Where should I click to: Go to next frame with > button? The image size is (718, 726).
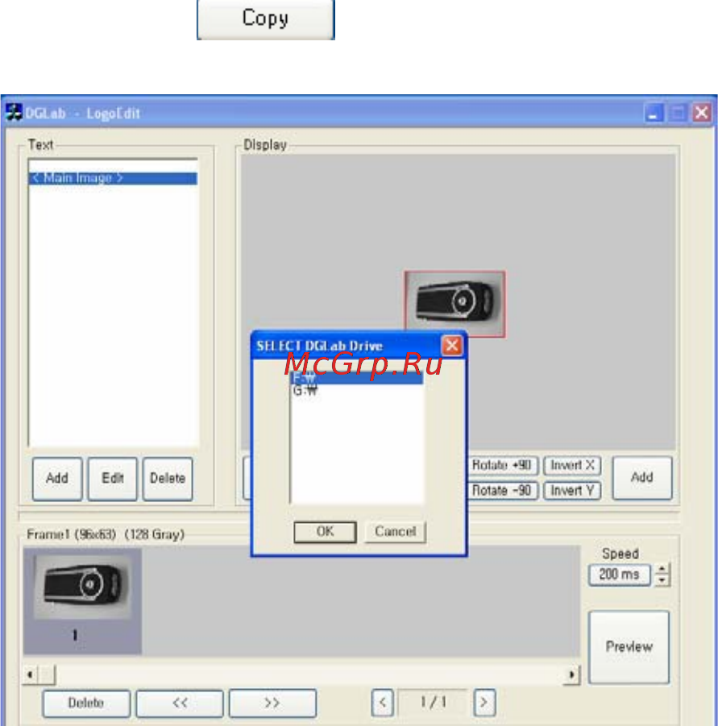coord(484,703)
